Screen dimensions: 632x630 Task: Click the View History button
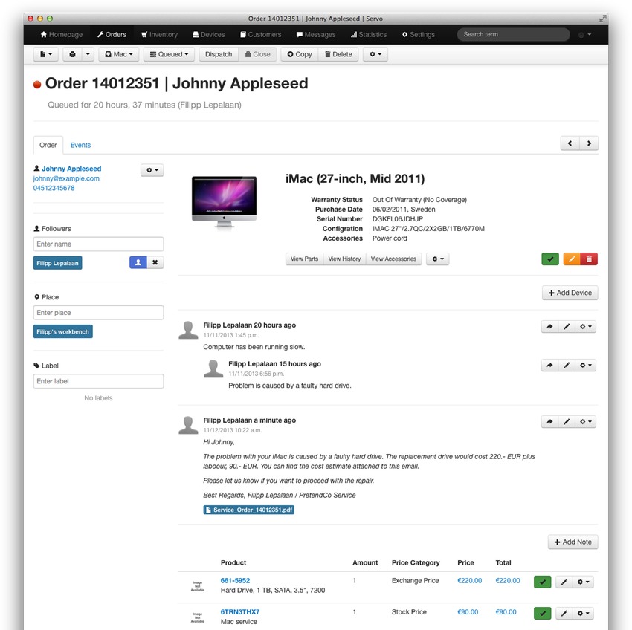click(x=344, y=259)
